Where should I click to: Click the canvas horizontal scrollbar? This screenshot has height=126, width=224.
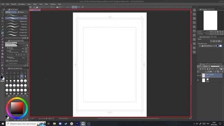pos(128,119)
